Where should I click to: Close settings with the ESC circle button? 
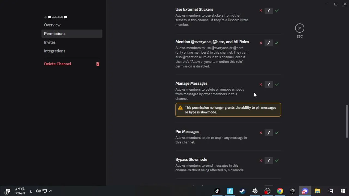(300, 28)
